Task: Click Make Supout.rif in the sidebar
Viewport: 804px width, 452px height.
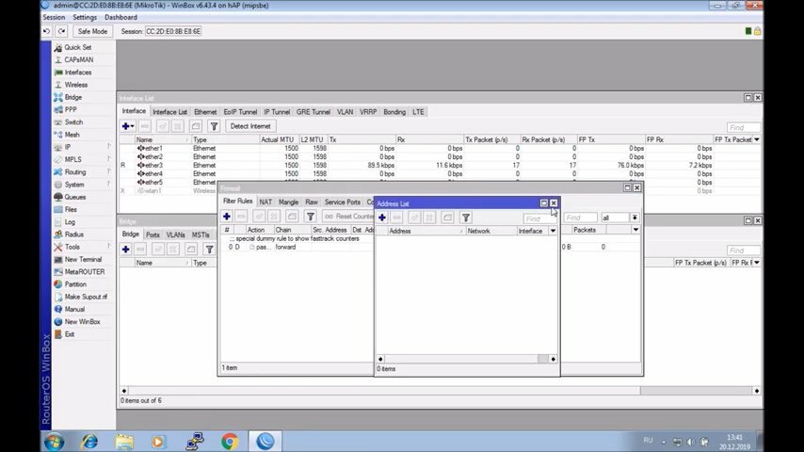Action: click(x=86, y=297)
